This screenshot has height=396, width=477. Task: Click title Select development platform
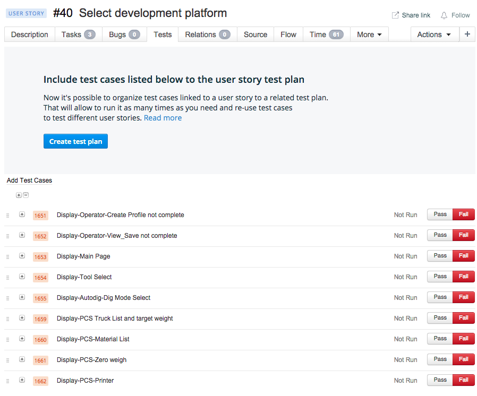153,13
